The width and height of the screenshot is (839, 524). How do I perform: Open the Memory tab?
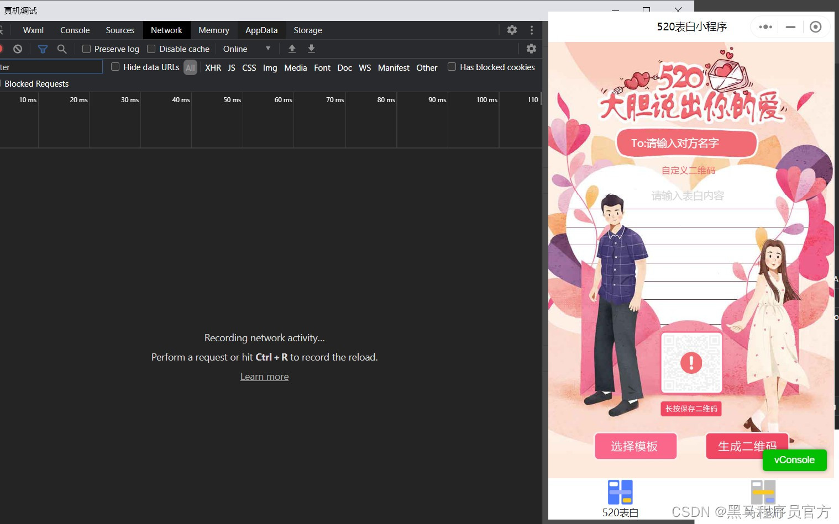click(214, 30)
